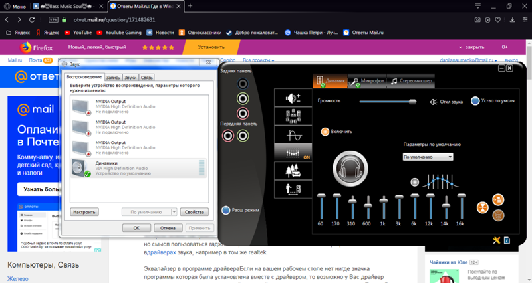Select the equalizer section marked ON
Viewport: 532px width, 283px height.
pos(293,152)
